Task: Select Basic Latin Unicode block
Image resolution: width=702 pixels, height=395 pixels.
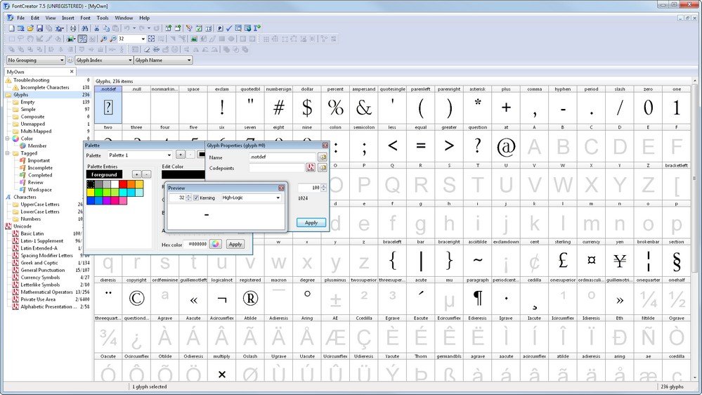Action: pos(32,233)
